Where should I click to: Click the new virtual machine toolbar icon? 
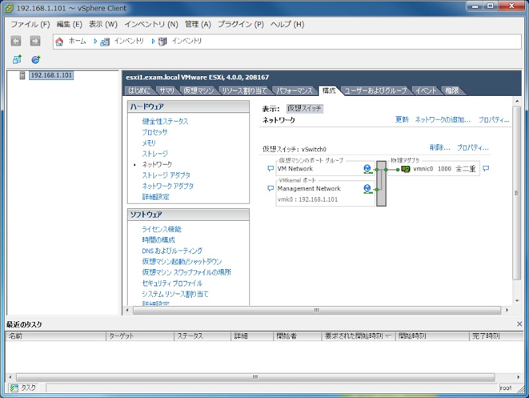17,60
